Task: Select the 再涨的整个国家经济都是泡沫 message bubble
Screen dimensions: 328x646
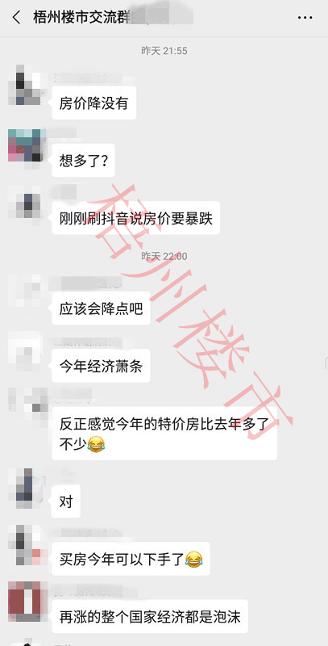Action: [x=150, y=616]
